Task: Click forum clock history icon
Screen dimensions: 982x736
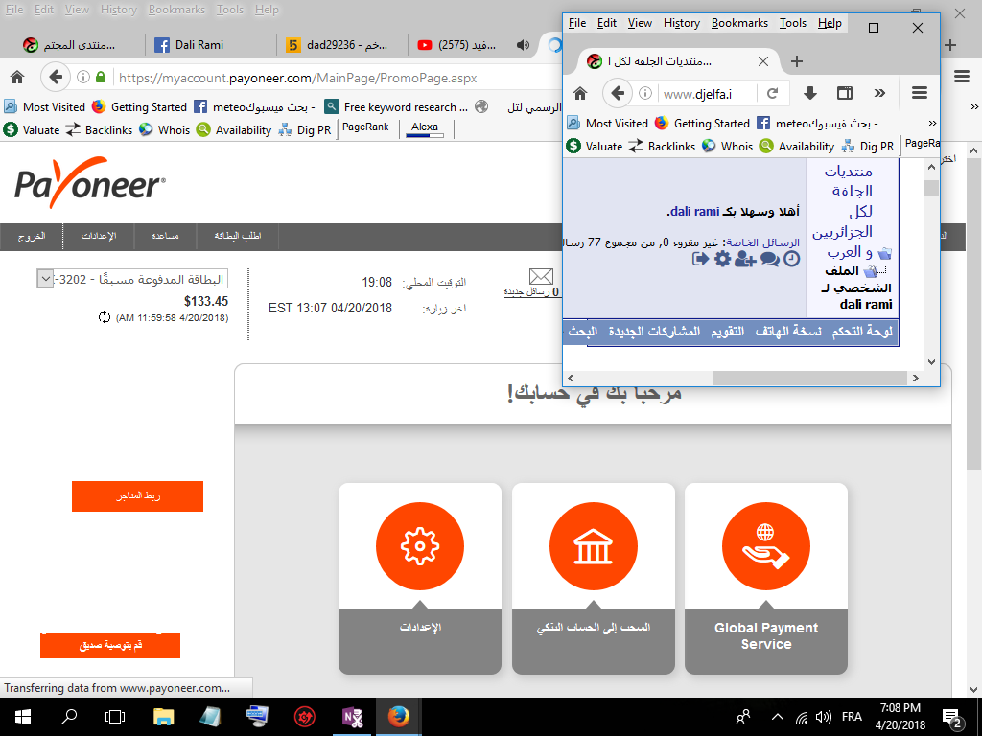Action: tap(791, 259)
